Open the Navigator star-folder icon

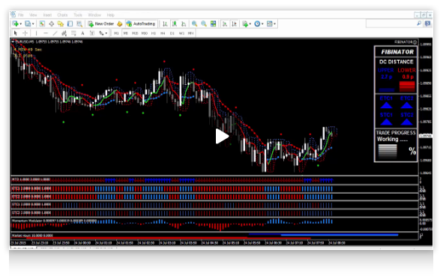click(61, 24)
